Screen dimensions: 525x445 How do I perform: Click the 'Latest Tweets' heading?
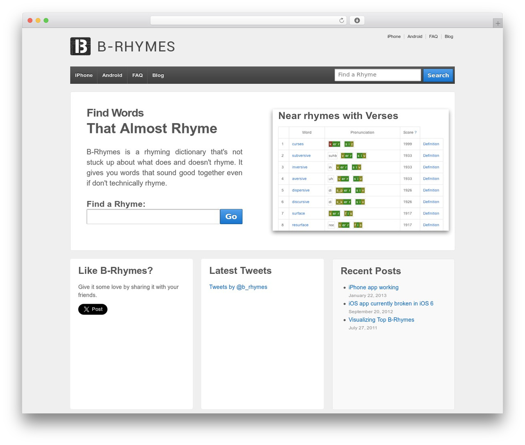(240, 271)
